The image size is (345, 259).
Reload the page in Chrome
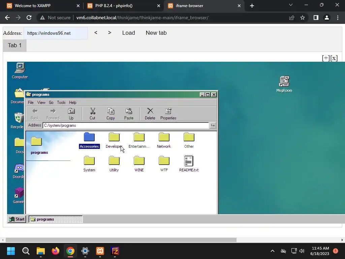pos(29,18)
